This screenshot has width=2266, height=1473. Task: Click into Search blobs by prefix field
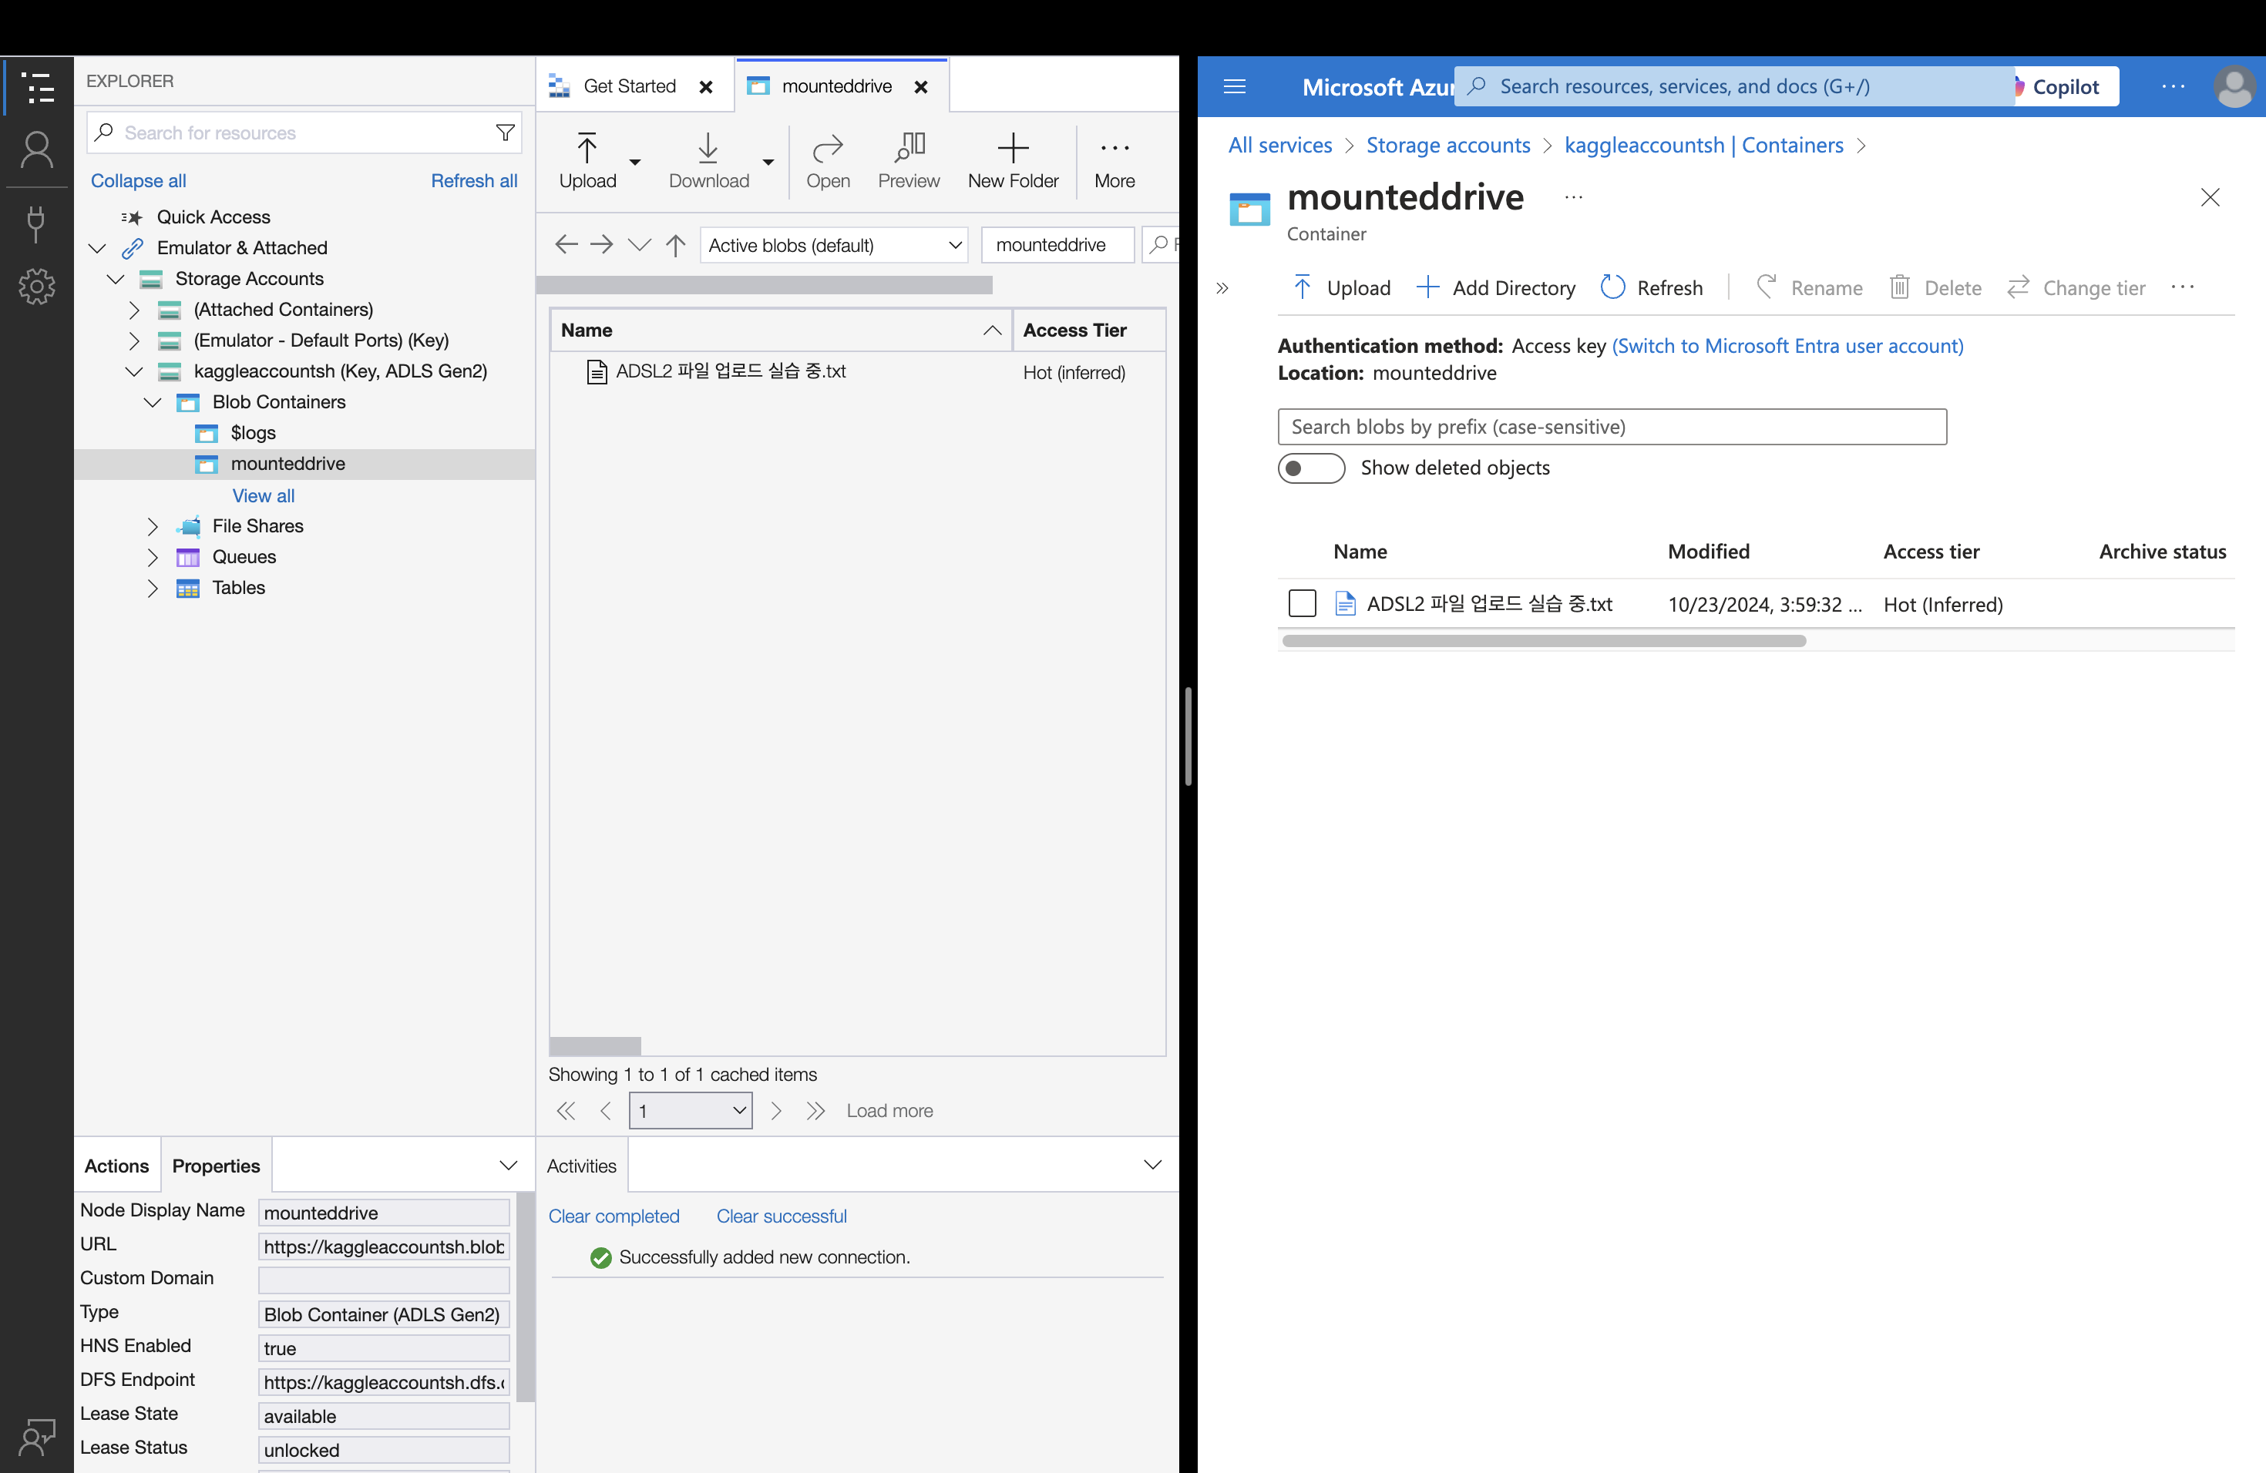1612,426
